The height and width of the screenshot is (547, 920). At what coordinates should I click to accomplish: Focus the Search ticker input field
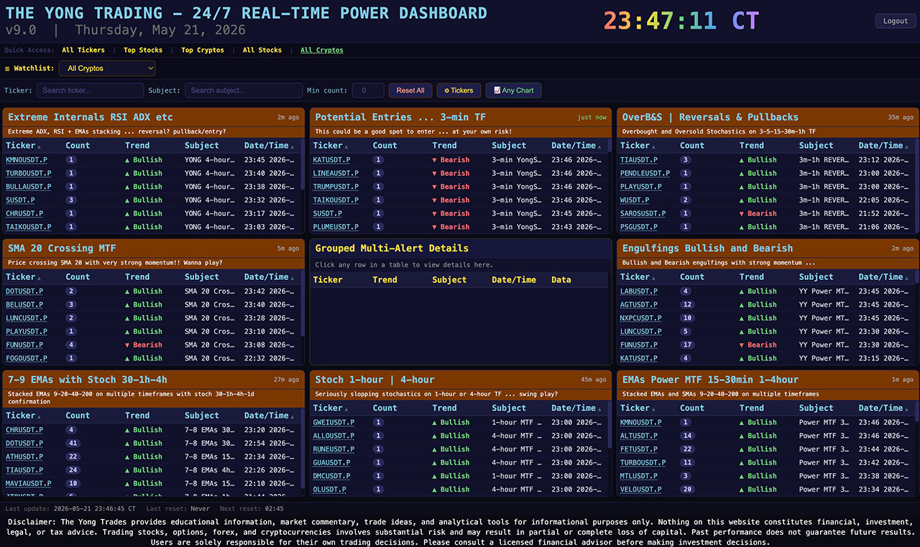(91, 90)
